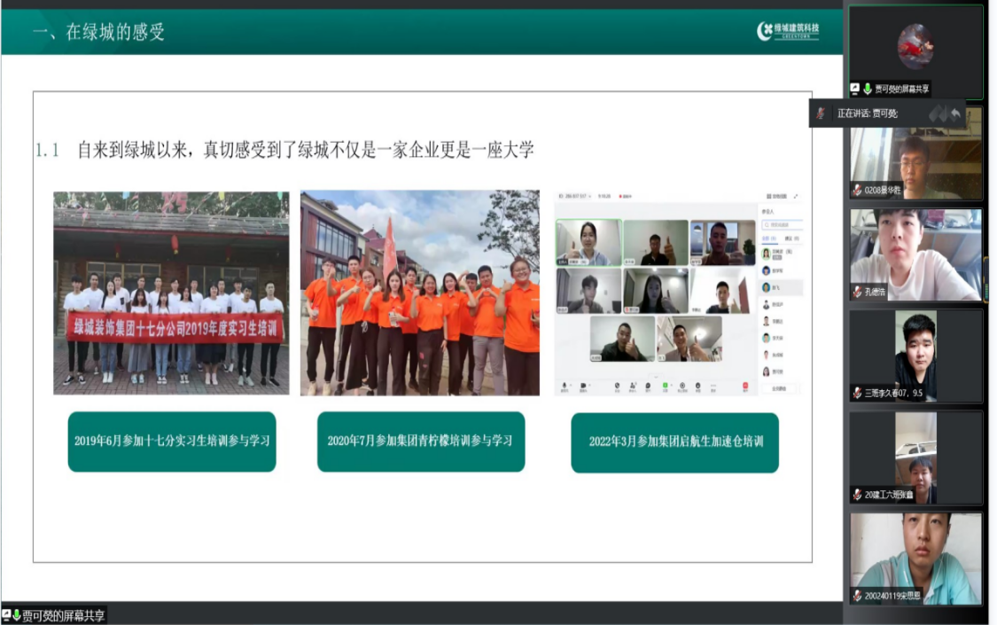Click the muted mic icon beside 三班李久春
This screenshot has height=625, width=997.
click(x=857, y=393)
